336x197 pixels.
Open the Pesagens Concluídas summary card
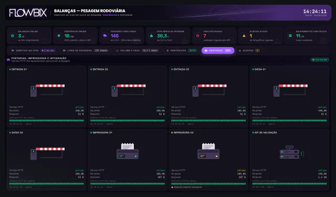coord(121,36)
